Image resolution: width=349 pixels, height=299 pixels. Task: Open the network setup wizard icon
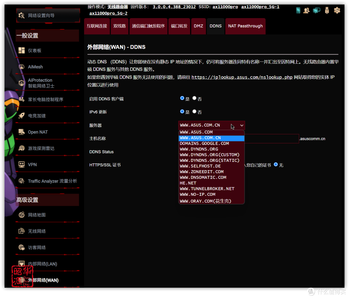22,16
